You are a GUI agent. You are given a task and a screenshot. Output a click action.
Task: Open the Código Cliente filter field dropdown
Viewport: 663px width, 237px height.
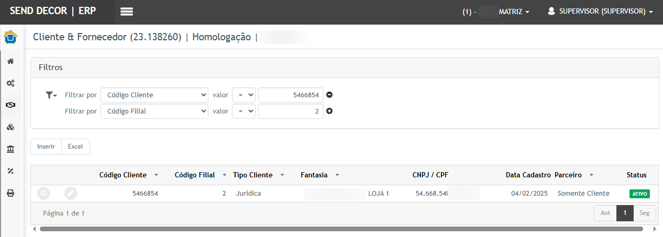[154, 95]
